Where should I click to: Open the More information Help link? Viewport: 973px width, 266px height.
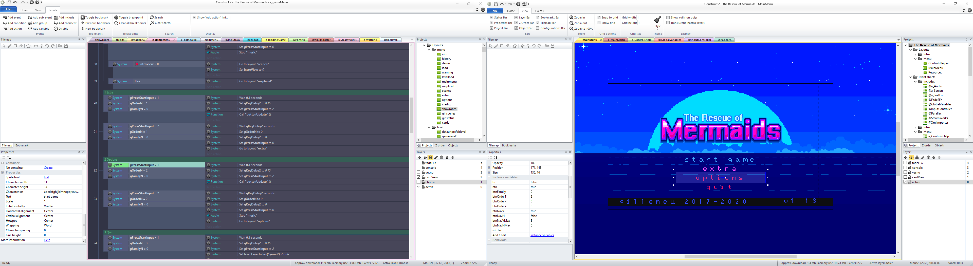pyautogui.click(x=47, y=240)
